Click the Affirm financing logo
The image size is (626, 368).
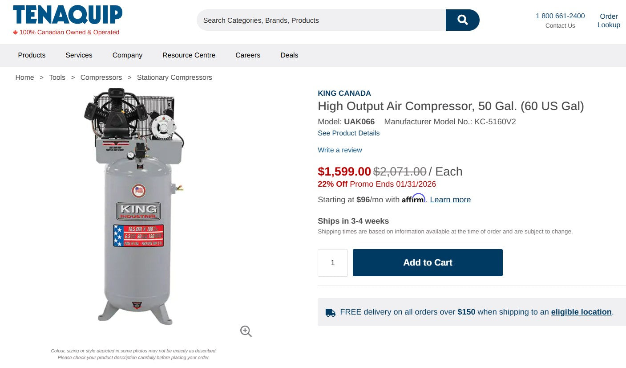click(413, 199)
